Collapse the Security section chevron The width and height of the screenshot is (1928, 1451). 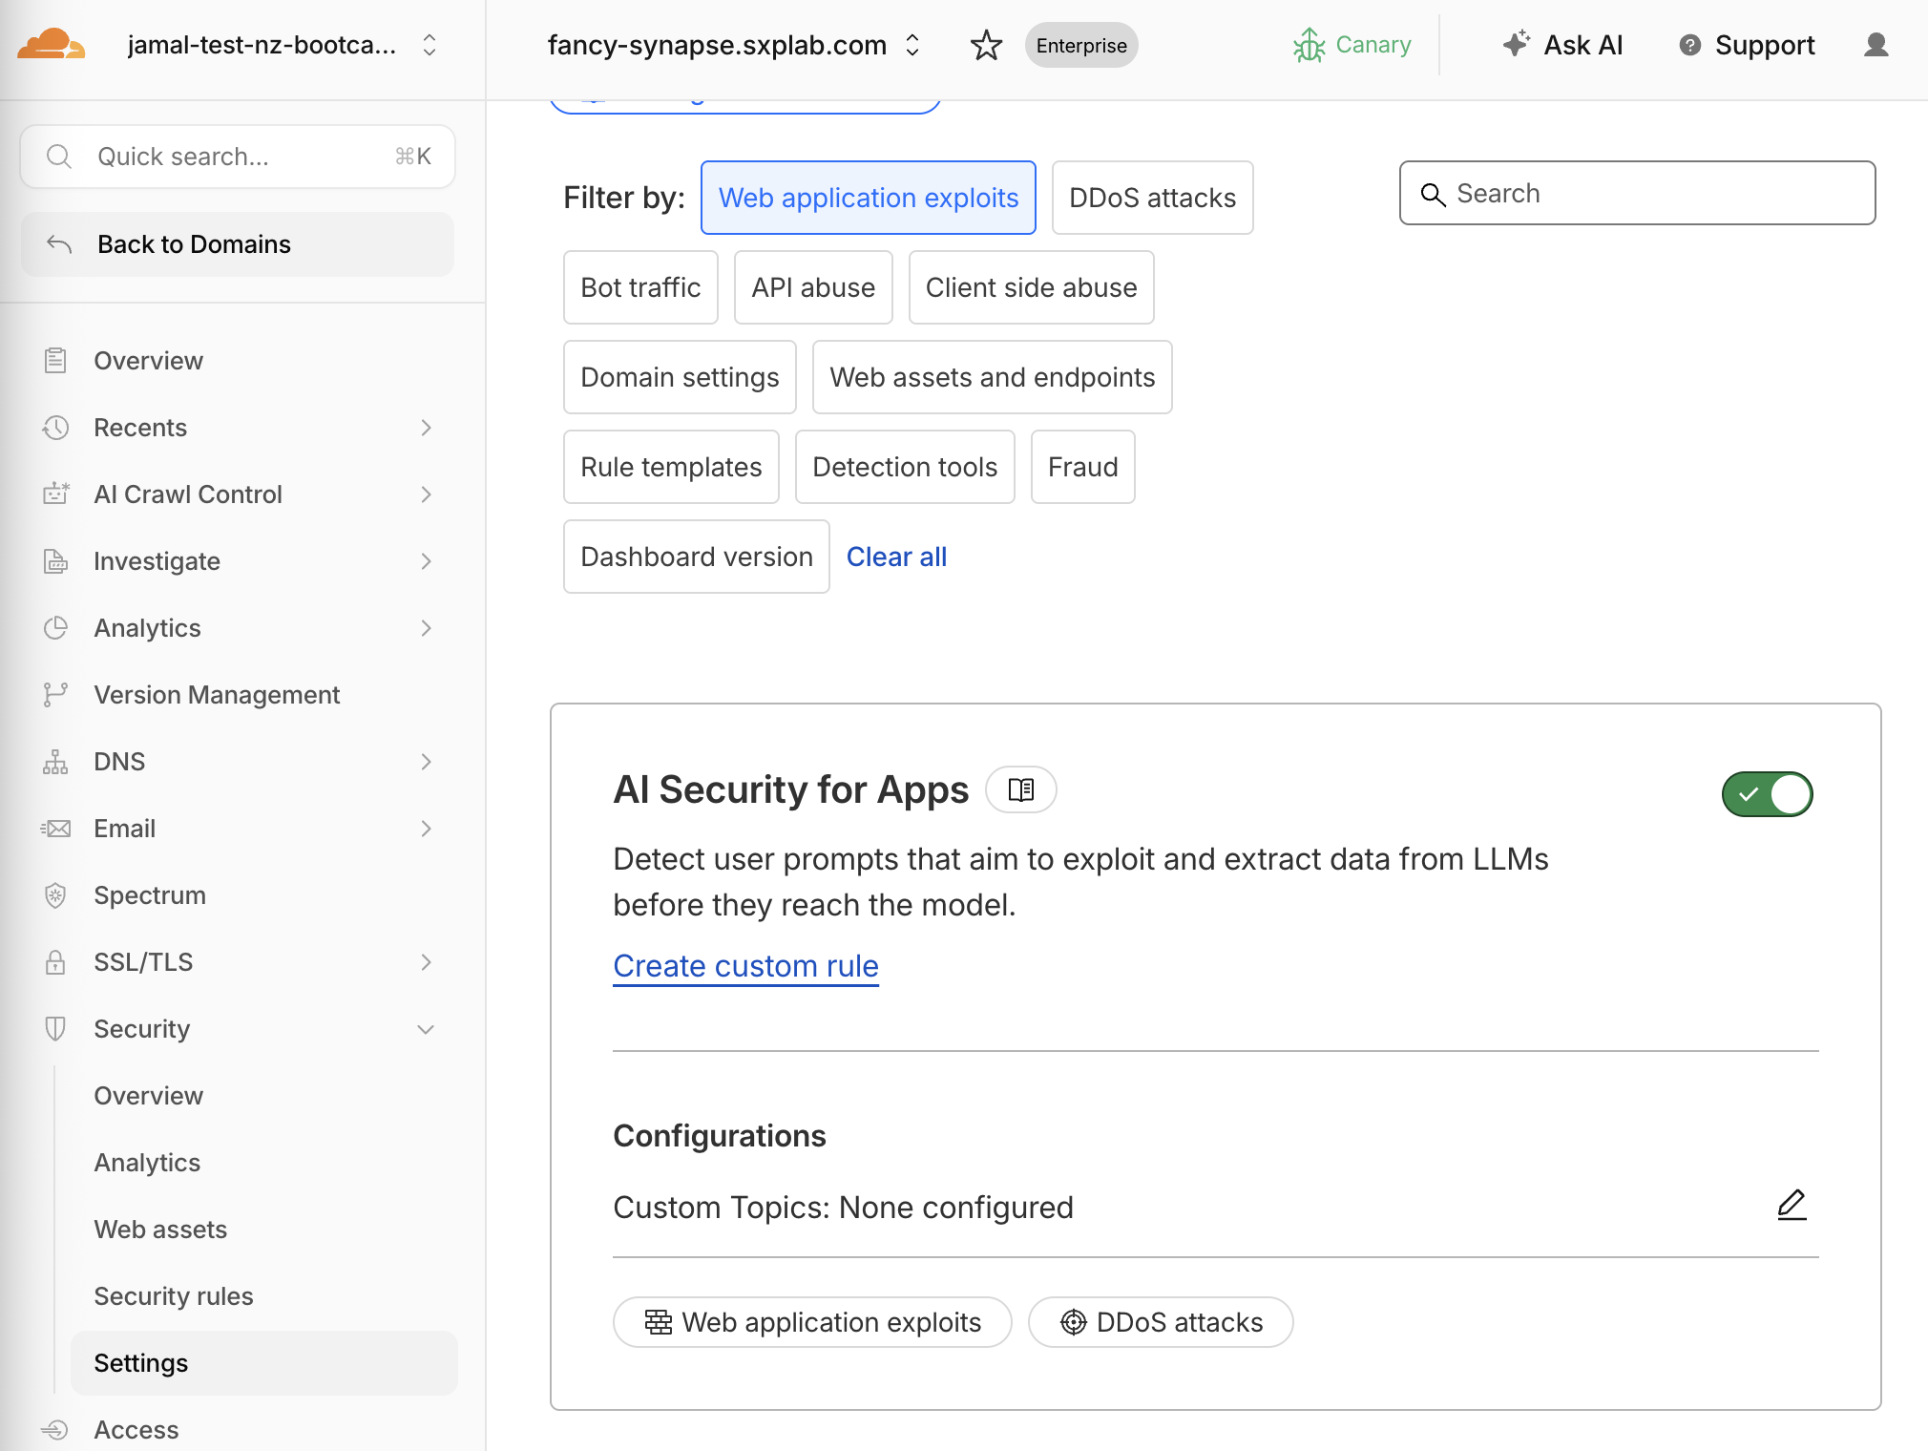pos(426,1029)
